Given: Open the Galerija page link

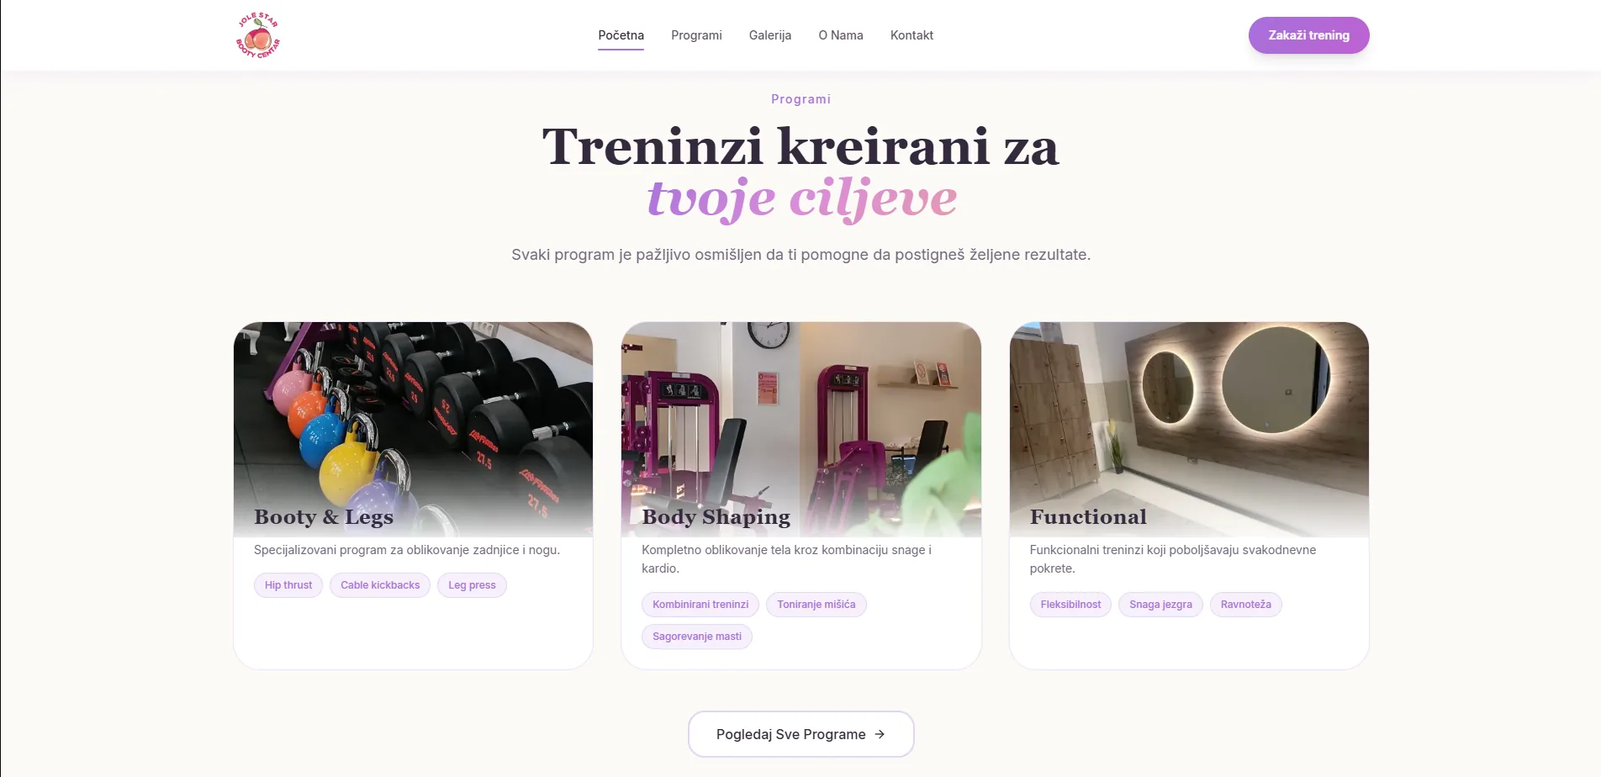Looking at the screenshot, I should [770, 35].
